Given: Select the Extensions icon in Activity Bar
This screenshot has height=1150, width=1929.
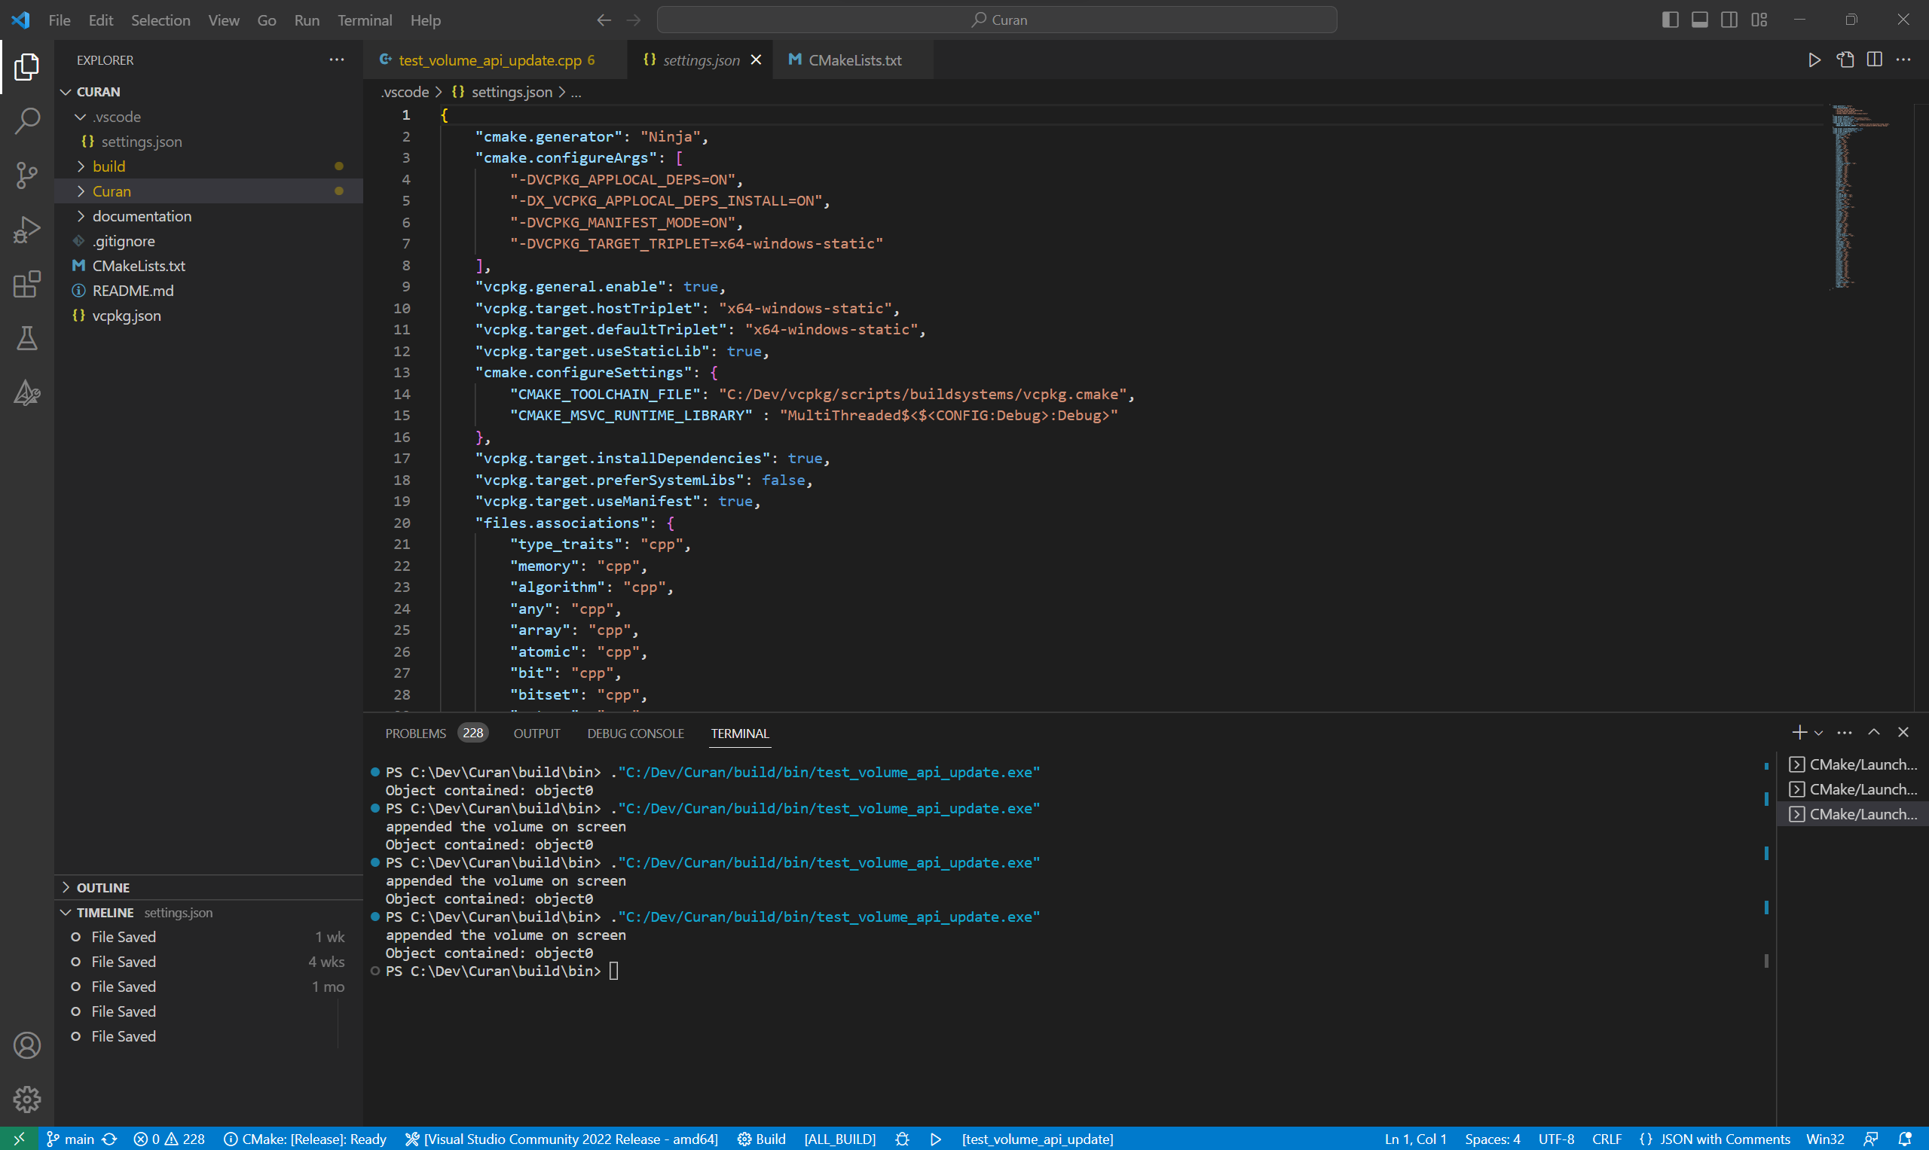Looking at the screenshot, I should 26,285.
